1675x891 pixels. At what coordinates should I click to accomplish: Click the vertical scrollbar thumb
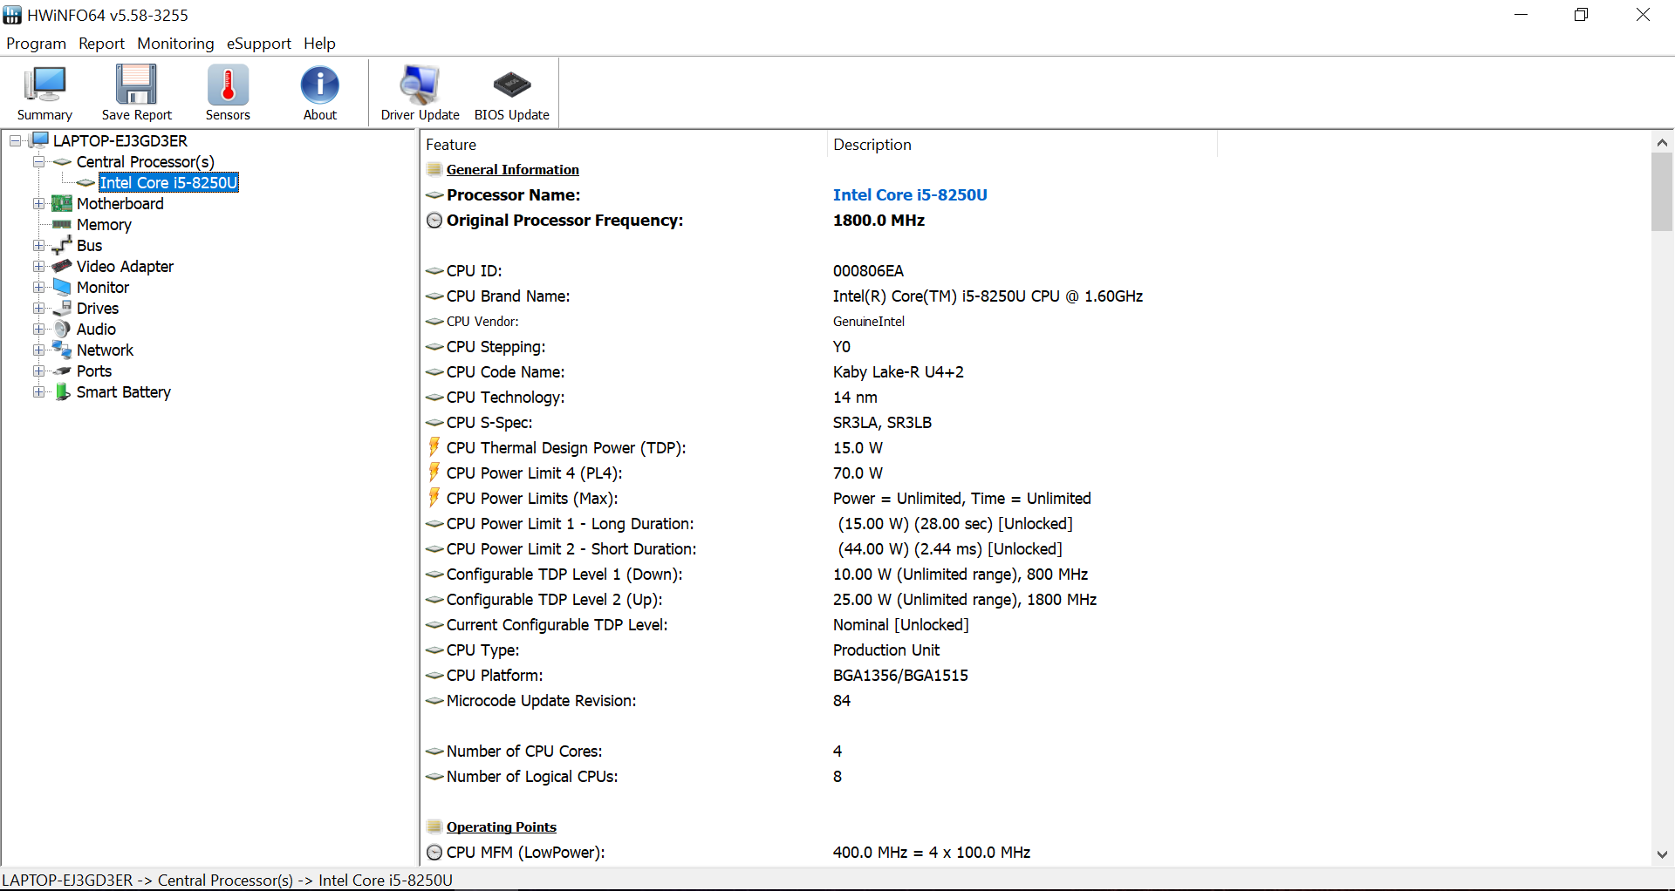[x=1662, y=192]
